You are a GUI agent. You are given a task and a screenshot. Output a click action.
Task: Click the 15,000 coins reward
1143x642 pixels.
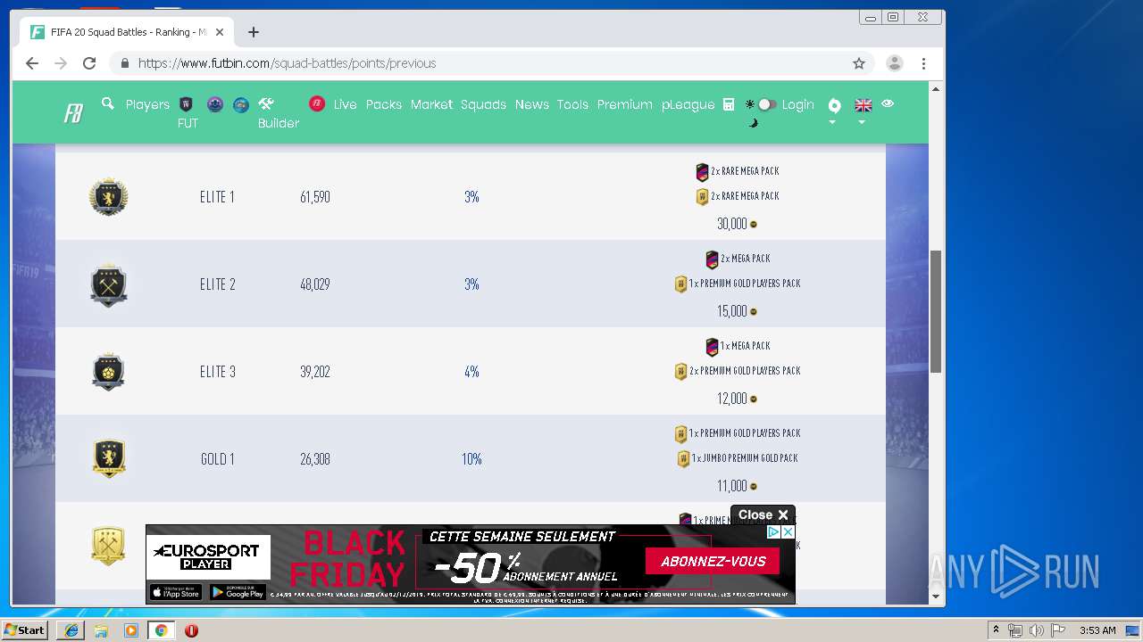737,311
